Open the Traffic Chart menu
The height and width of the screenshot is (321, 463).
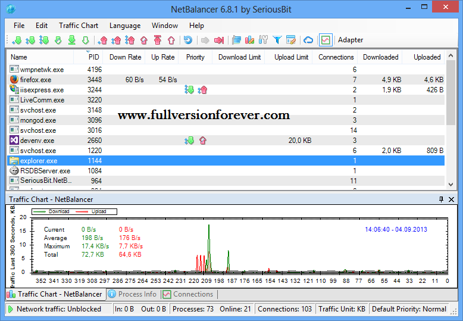tap(79, 26)
